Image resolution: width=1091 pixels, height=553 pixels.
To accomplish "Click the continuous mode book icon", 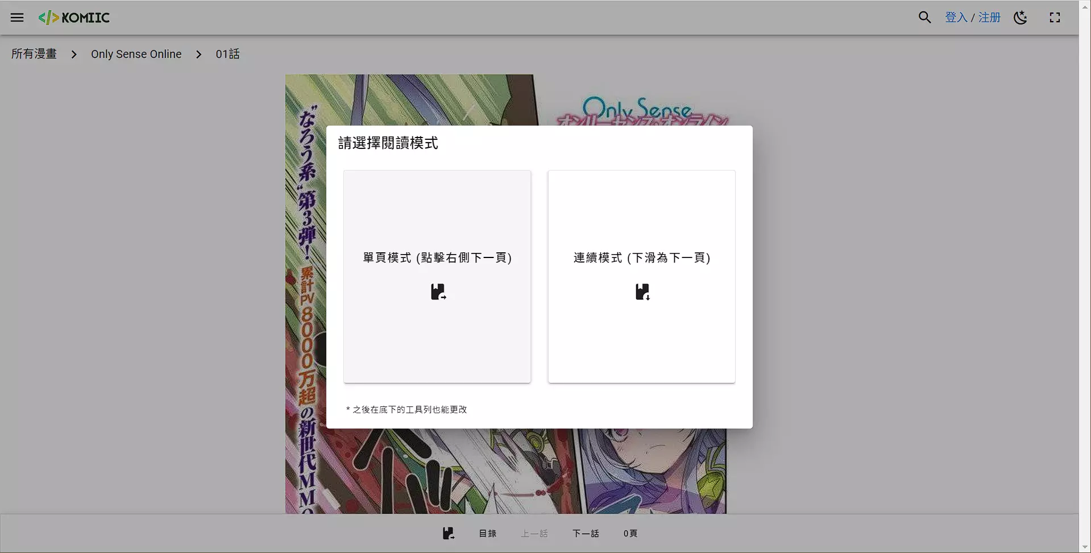I will pos(642,292).
